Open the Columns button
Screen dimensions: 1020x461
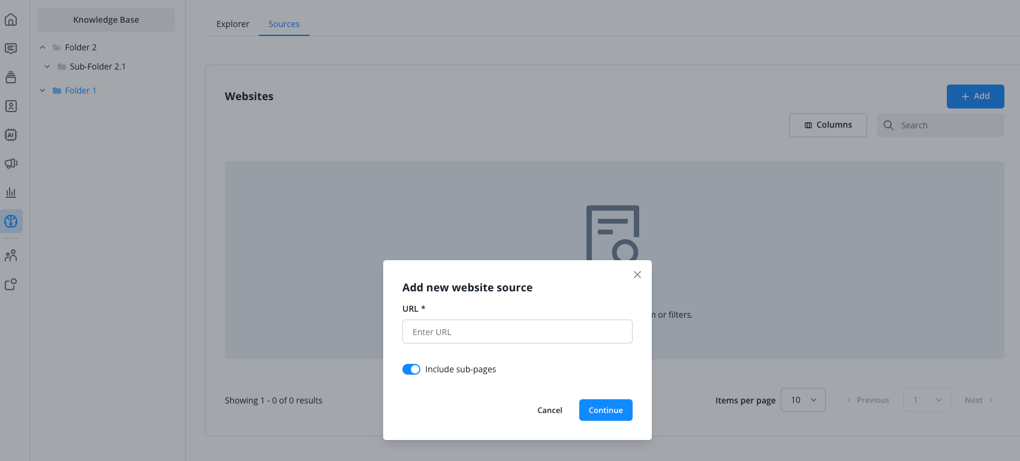click(x=828, y=125)
